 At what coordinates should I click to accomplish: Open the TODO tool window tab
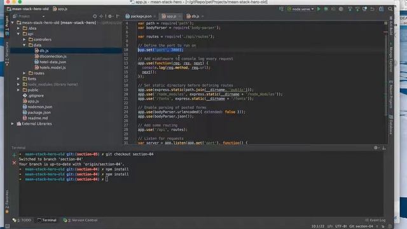22,220
